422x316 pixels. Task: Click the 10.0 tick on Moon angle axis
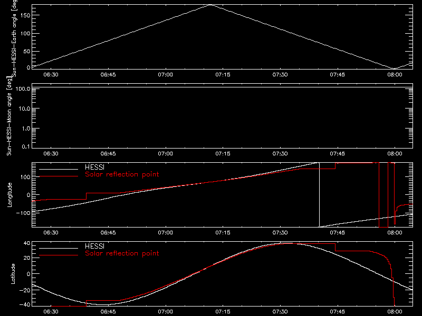24,108
